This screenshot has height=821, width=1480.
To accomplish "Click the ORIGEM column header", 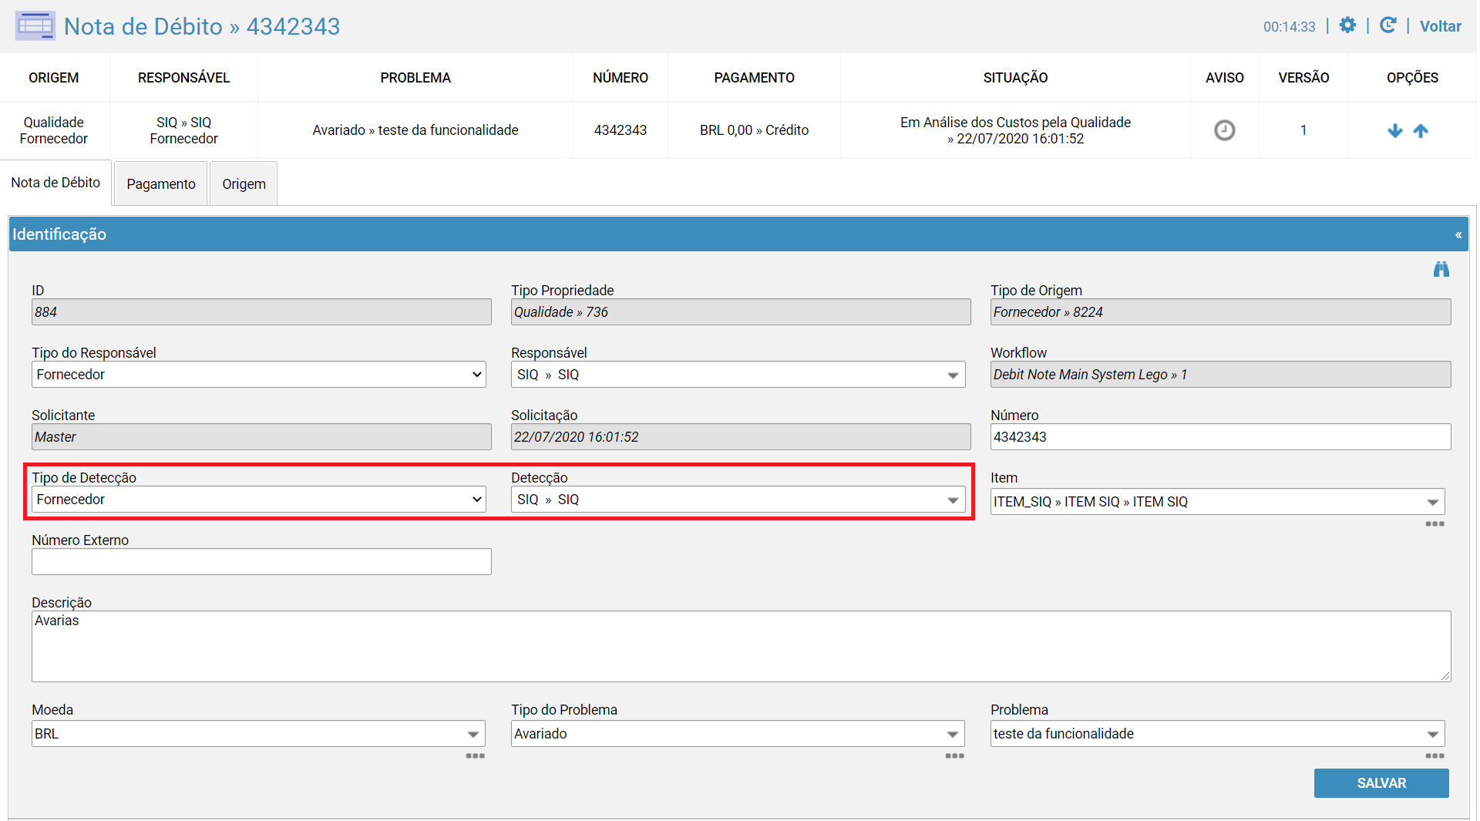I will tap(54, 78).
